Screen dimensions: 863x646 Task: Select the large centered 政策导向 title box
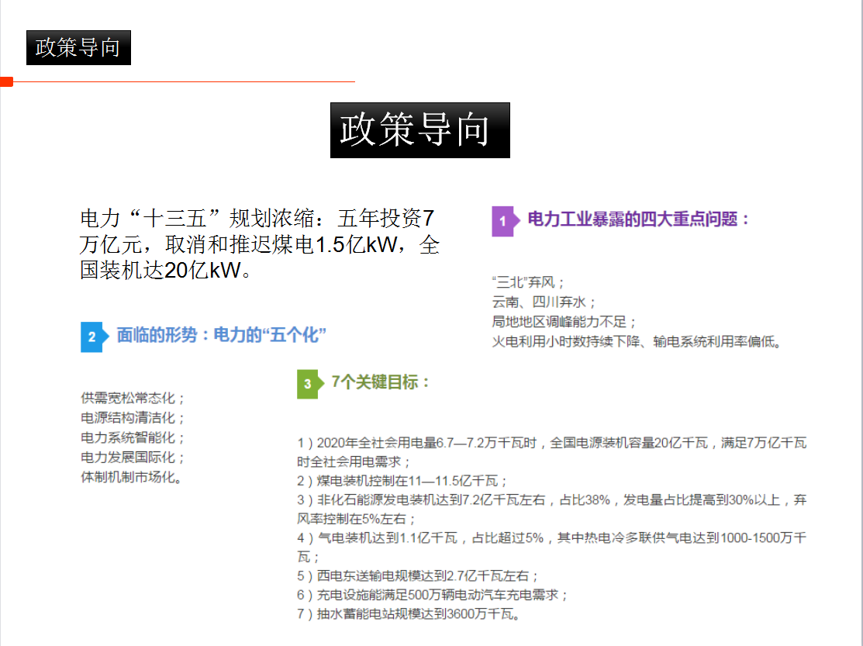(x=419, y=130)
